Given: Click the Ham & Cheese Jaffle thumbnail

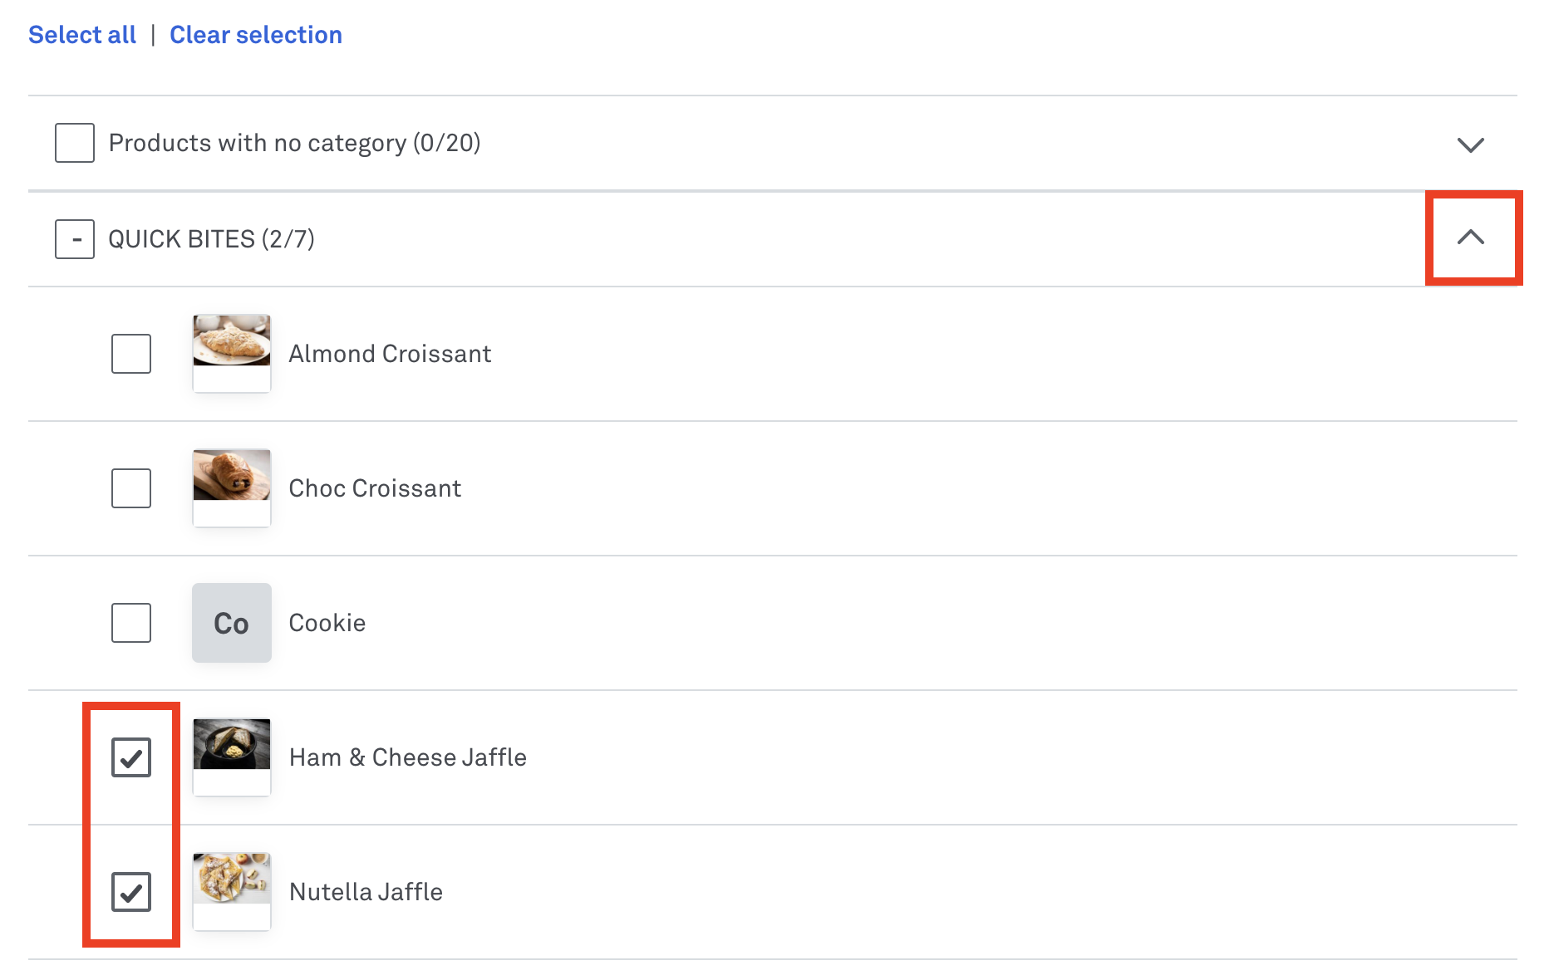Looking at the screenshot, I should [232, 757].
